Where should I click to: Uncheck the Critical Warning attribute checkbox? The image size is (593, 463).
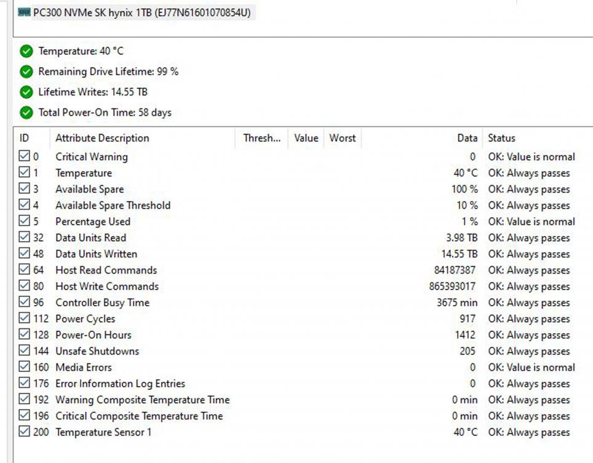point(24,157)
